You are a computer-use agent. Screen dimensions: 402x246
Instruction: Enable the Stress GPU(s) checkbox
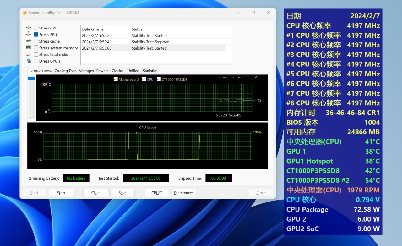coord(36,61)
